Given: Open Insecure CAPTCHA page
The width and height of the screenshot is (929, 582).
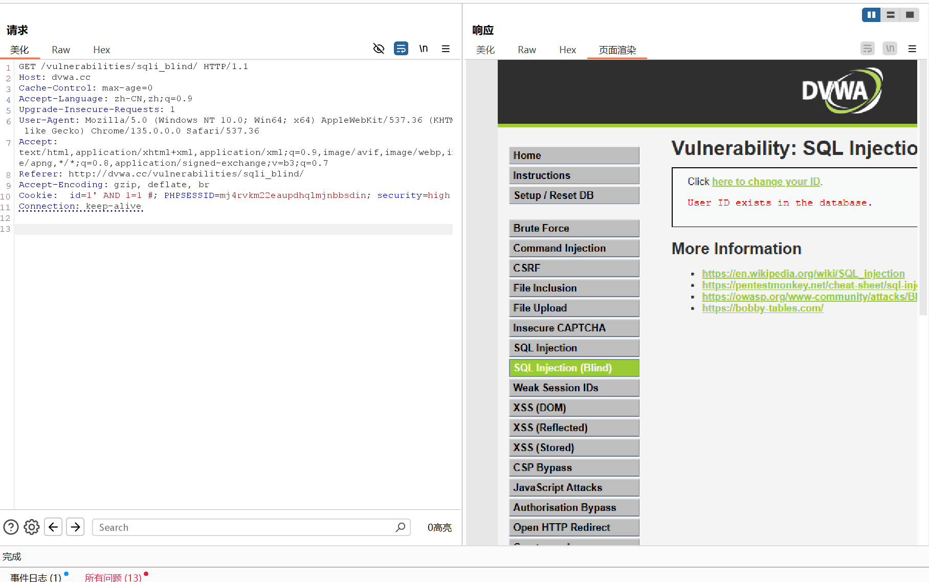Looking at the screenshot, I should click(574, 328).
